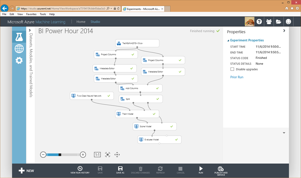
Task: Click the Finished running status text
Action: 202,31
